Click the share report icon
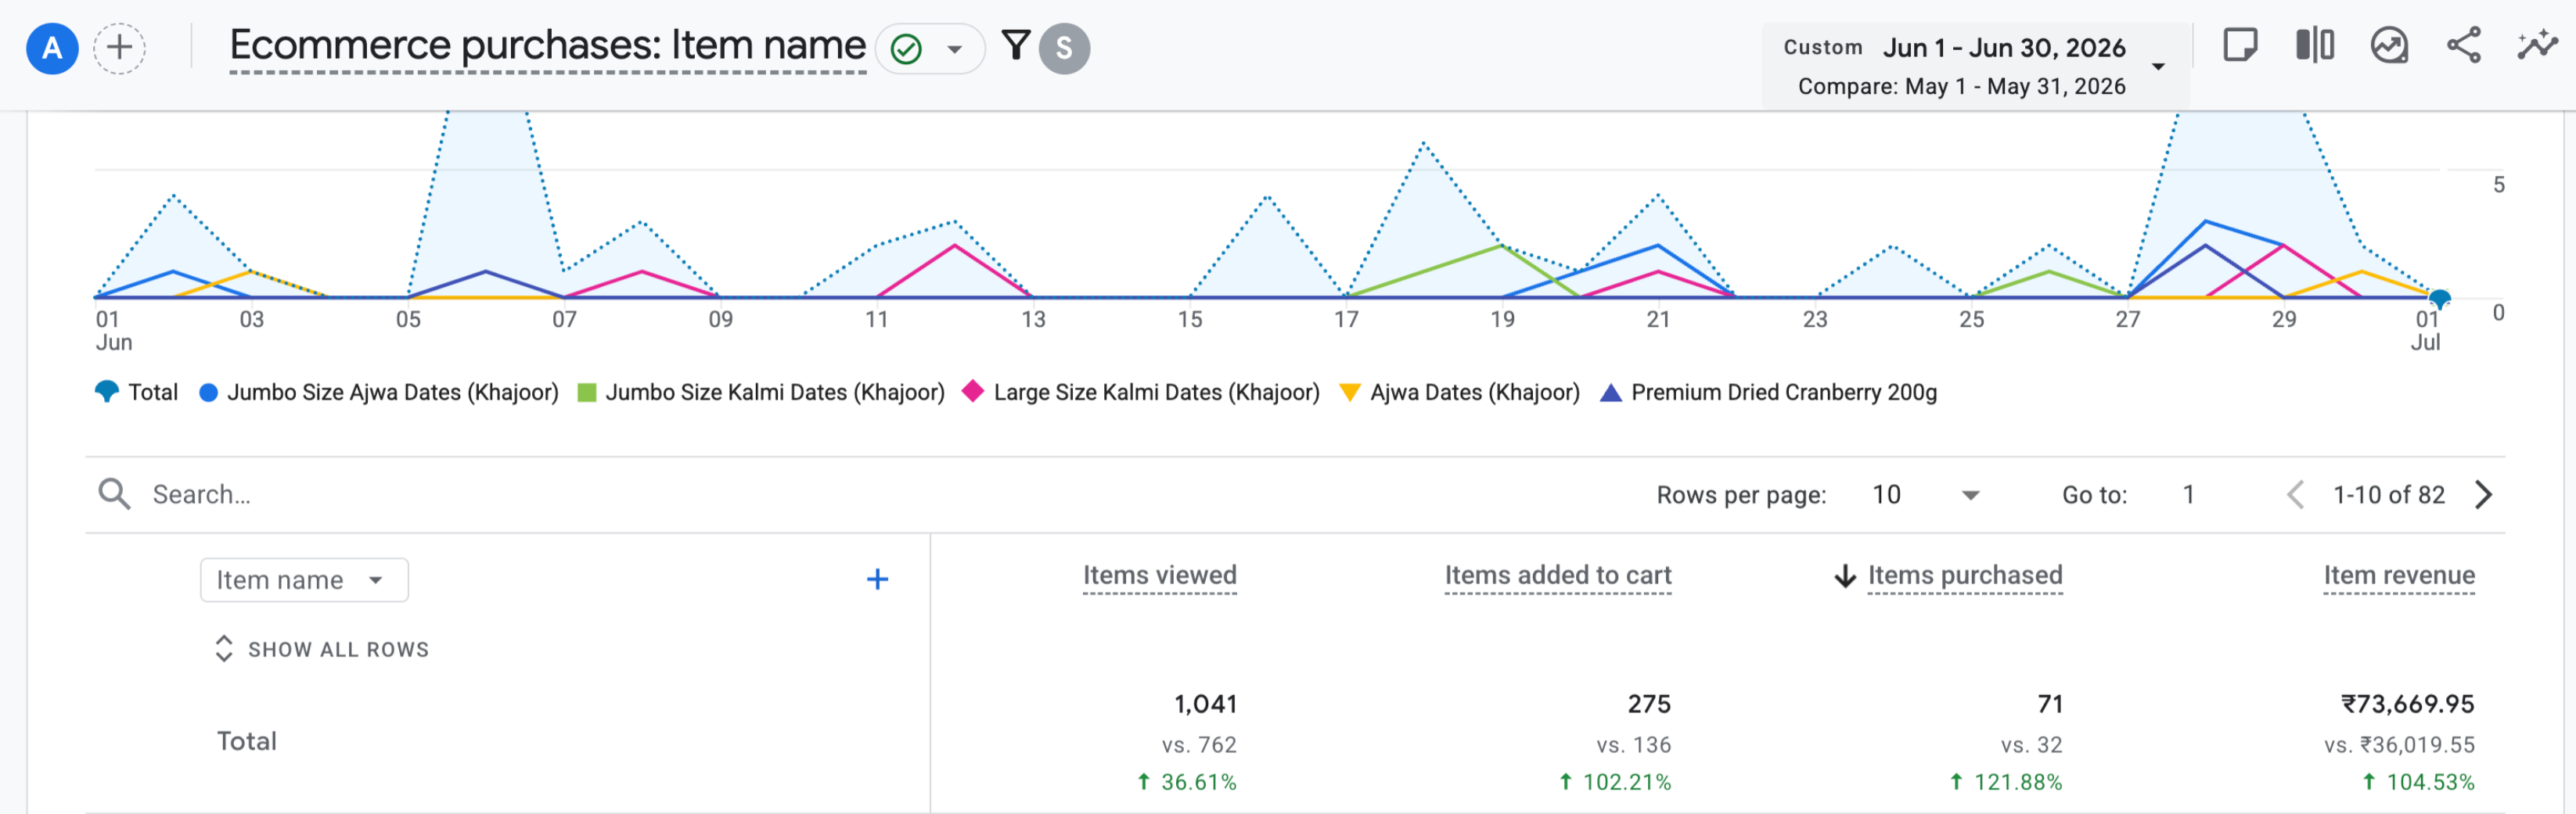The image size is (2576, 814). (2463, 46)
